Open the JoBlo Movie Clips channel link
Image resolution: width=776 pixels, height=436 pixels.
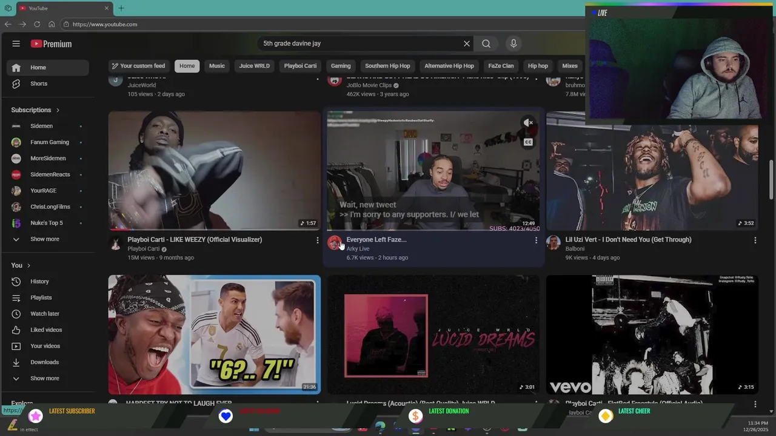(x=369, y=85)
